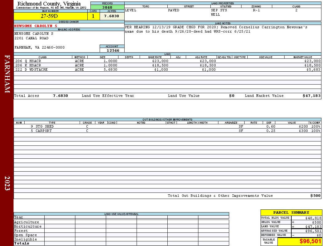Click depreciation 0.60 for STG SHED
323x246 pixels.
point(271,127)
